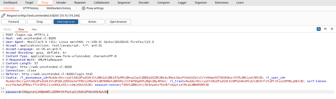Click the Connection: close line
The image size is (336, 99).
[x=21, y=70]
